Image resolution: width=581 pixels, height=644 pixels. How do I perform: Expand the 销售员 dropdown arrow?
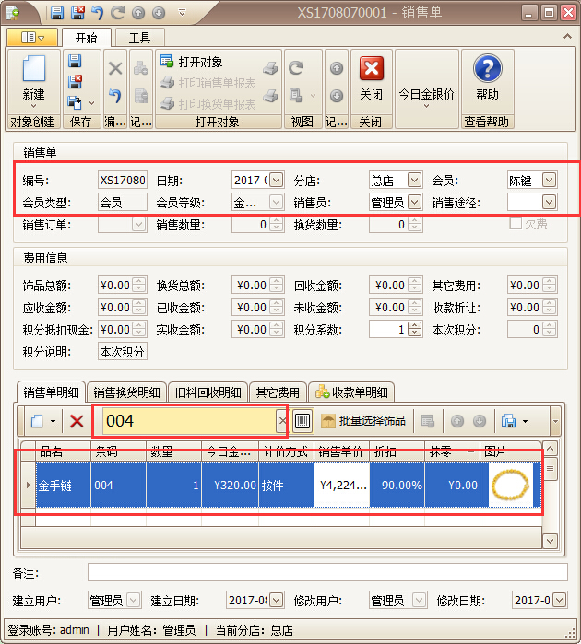point(414,202)
